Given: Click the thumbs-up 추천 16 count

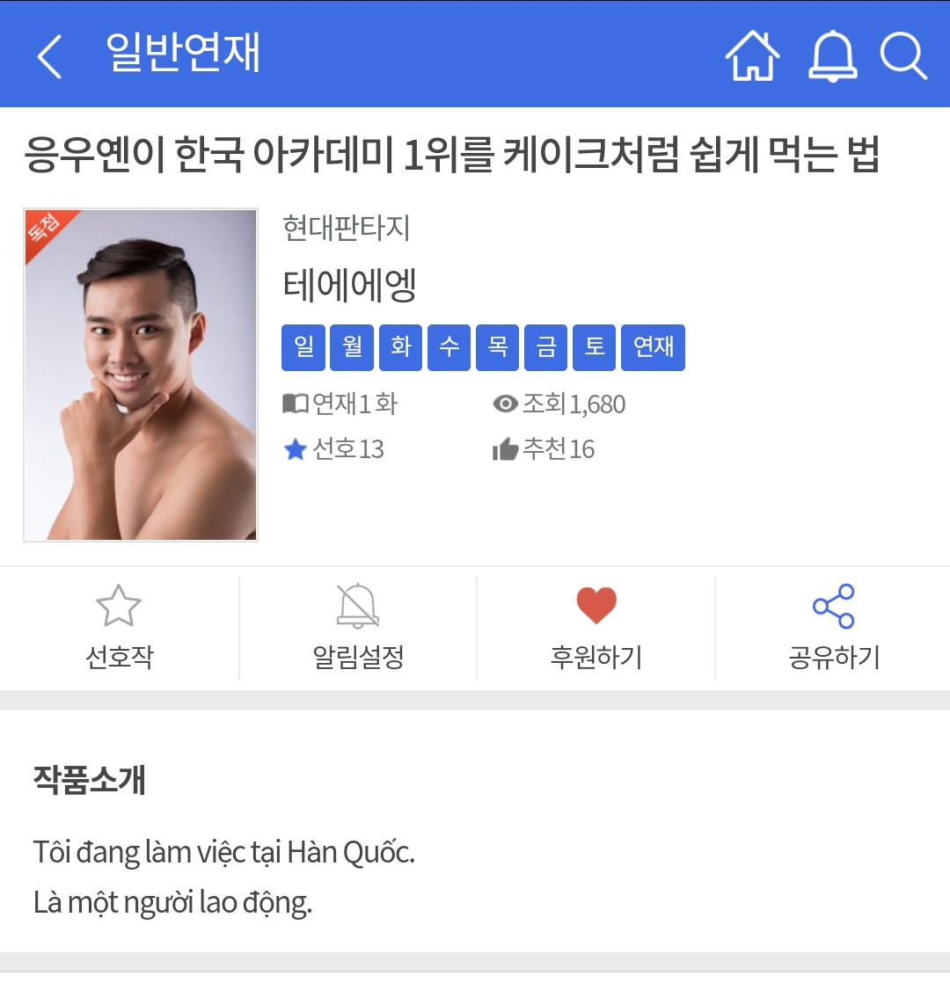Looking at the screenshot, I should 544,449.
